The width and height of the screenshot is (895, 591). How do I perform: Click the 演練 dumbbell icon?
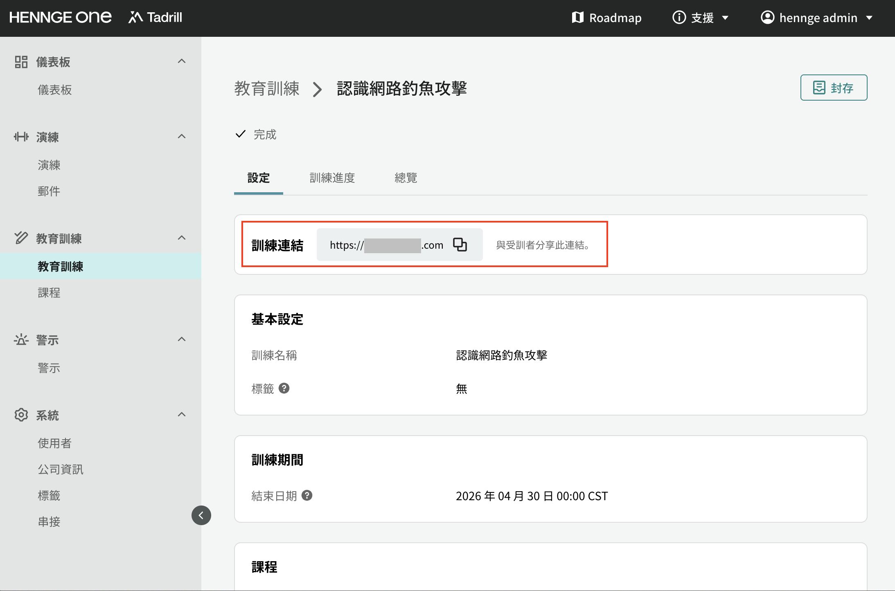[x=21, y=137]
